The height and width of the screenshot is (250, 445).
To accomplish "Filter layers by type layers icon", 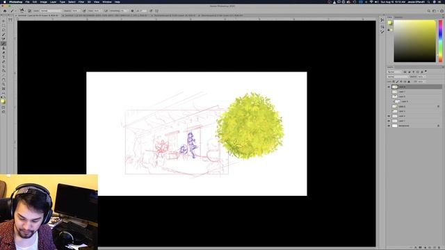I will (413, 72).
